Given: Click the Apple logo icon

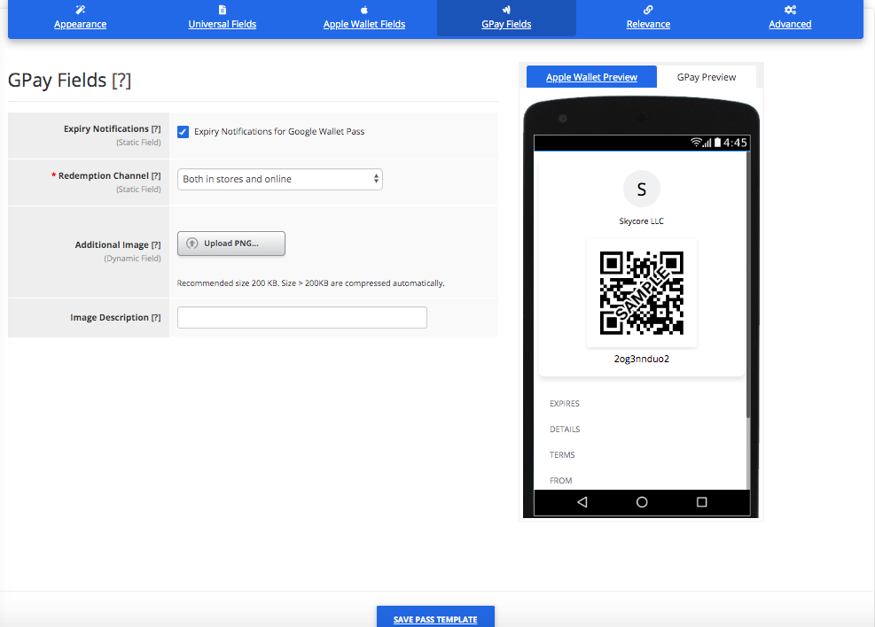Looking at the screenshot, I should 364,10.
